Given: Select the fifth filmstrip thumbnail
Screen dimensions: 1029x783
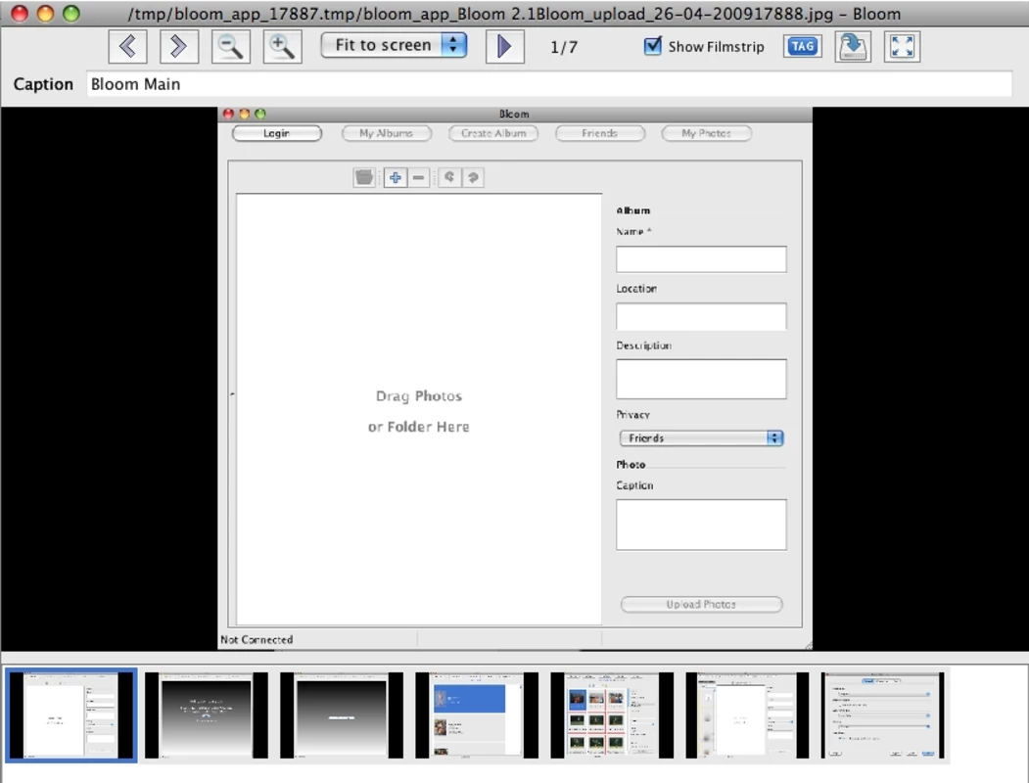Looking at the screenshot, I should click(x=612, y=714).
